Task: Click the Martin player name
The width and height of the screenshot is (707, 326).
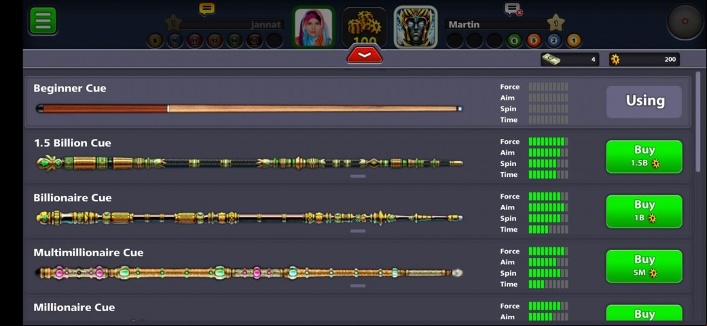Action: pos(463,24)
